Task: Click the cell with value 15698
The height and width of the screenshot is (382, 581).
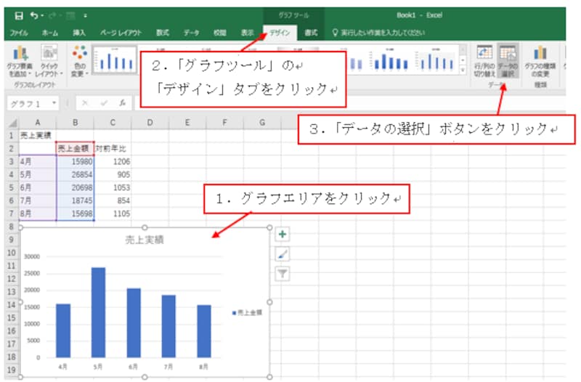Action: (x=76, y=214)
